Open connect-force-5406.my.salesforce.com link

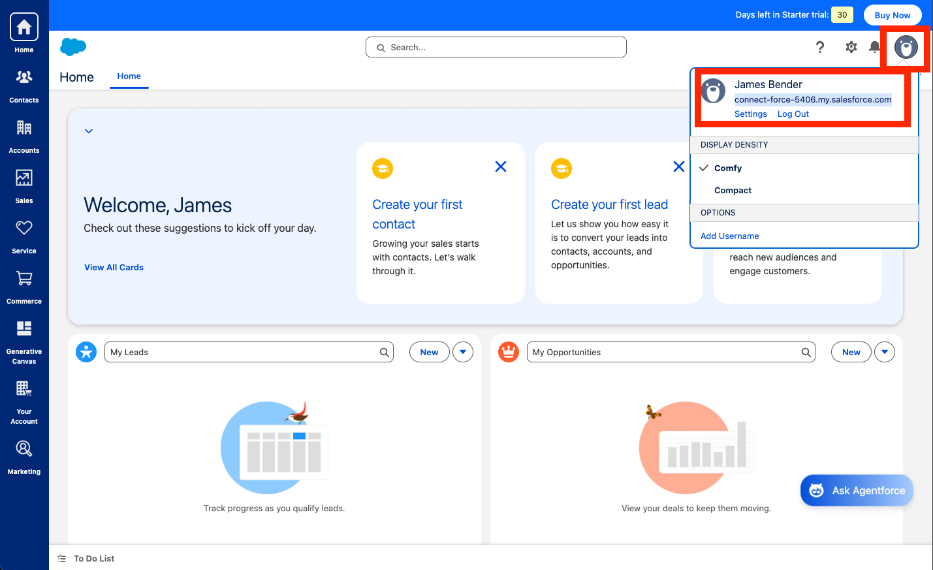click(x=813, y=99)
